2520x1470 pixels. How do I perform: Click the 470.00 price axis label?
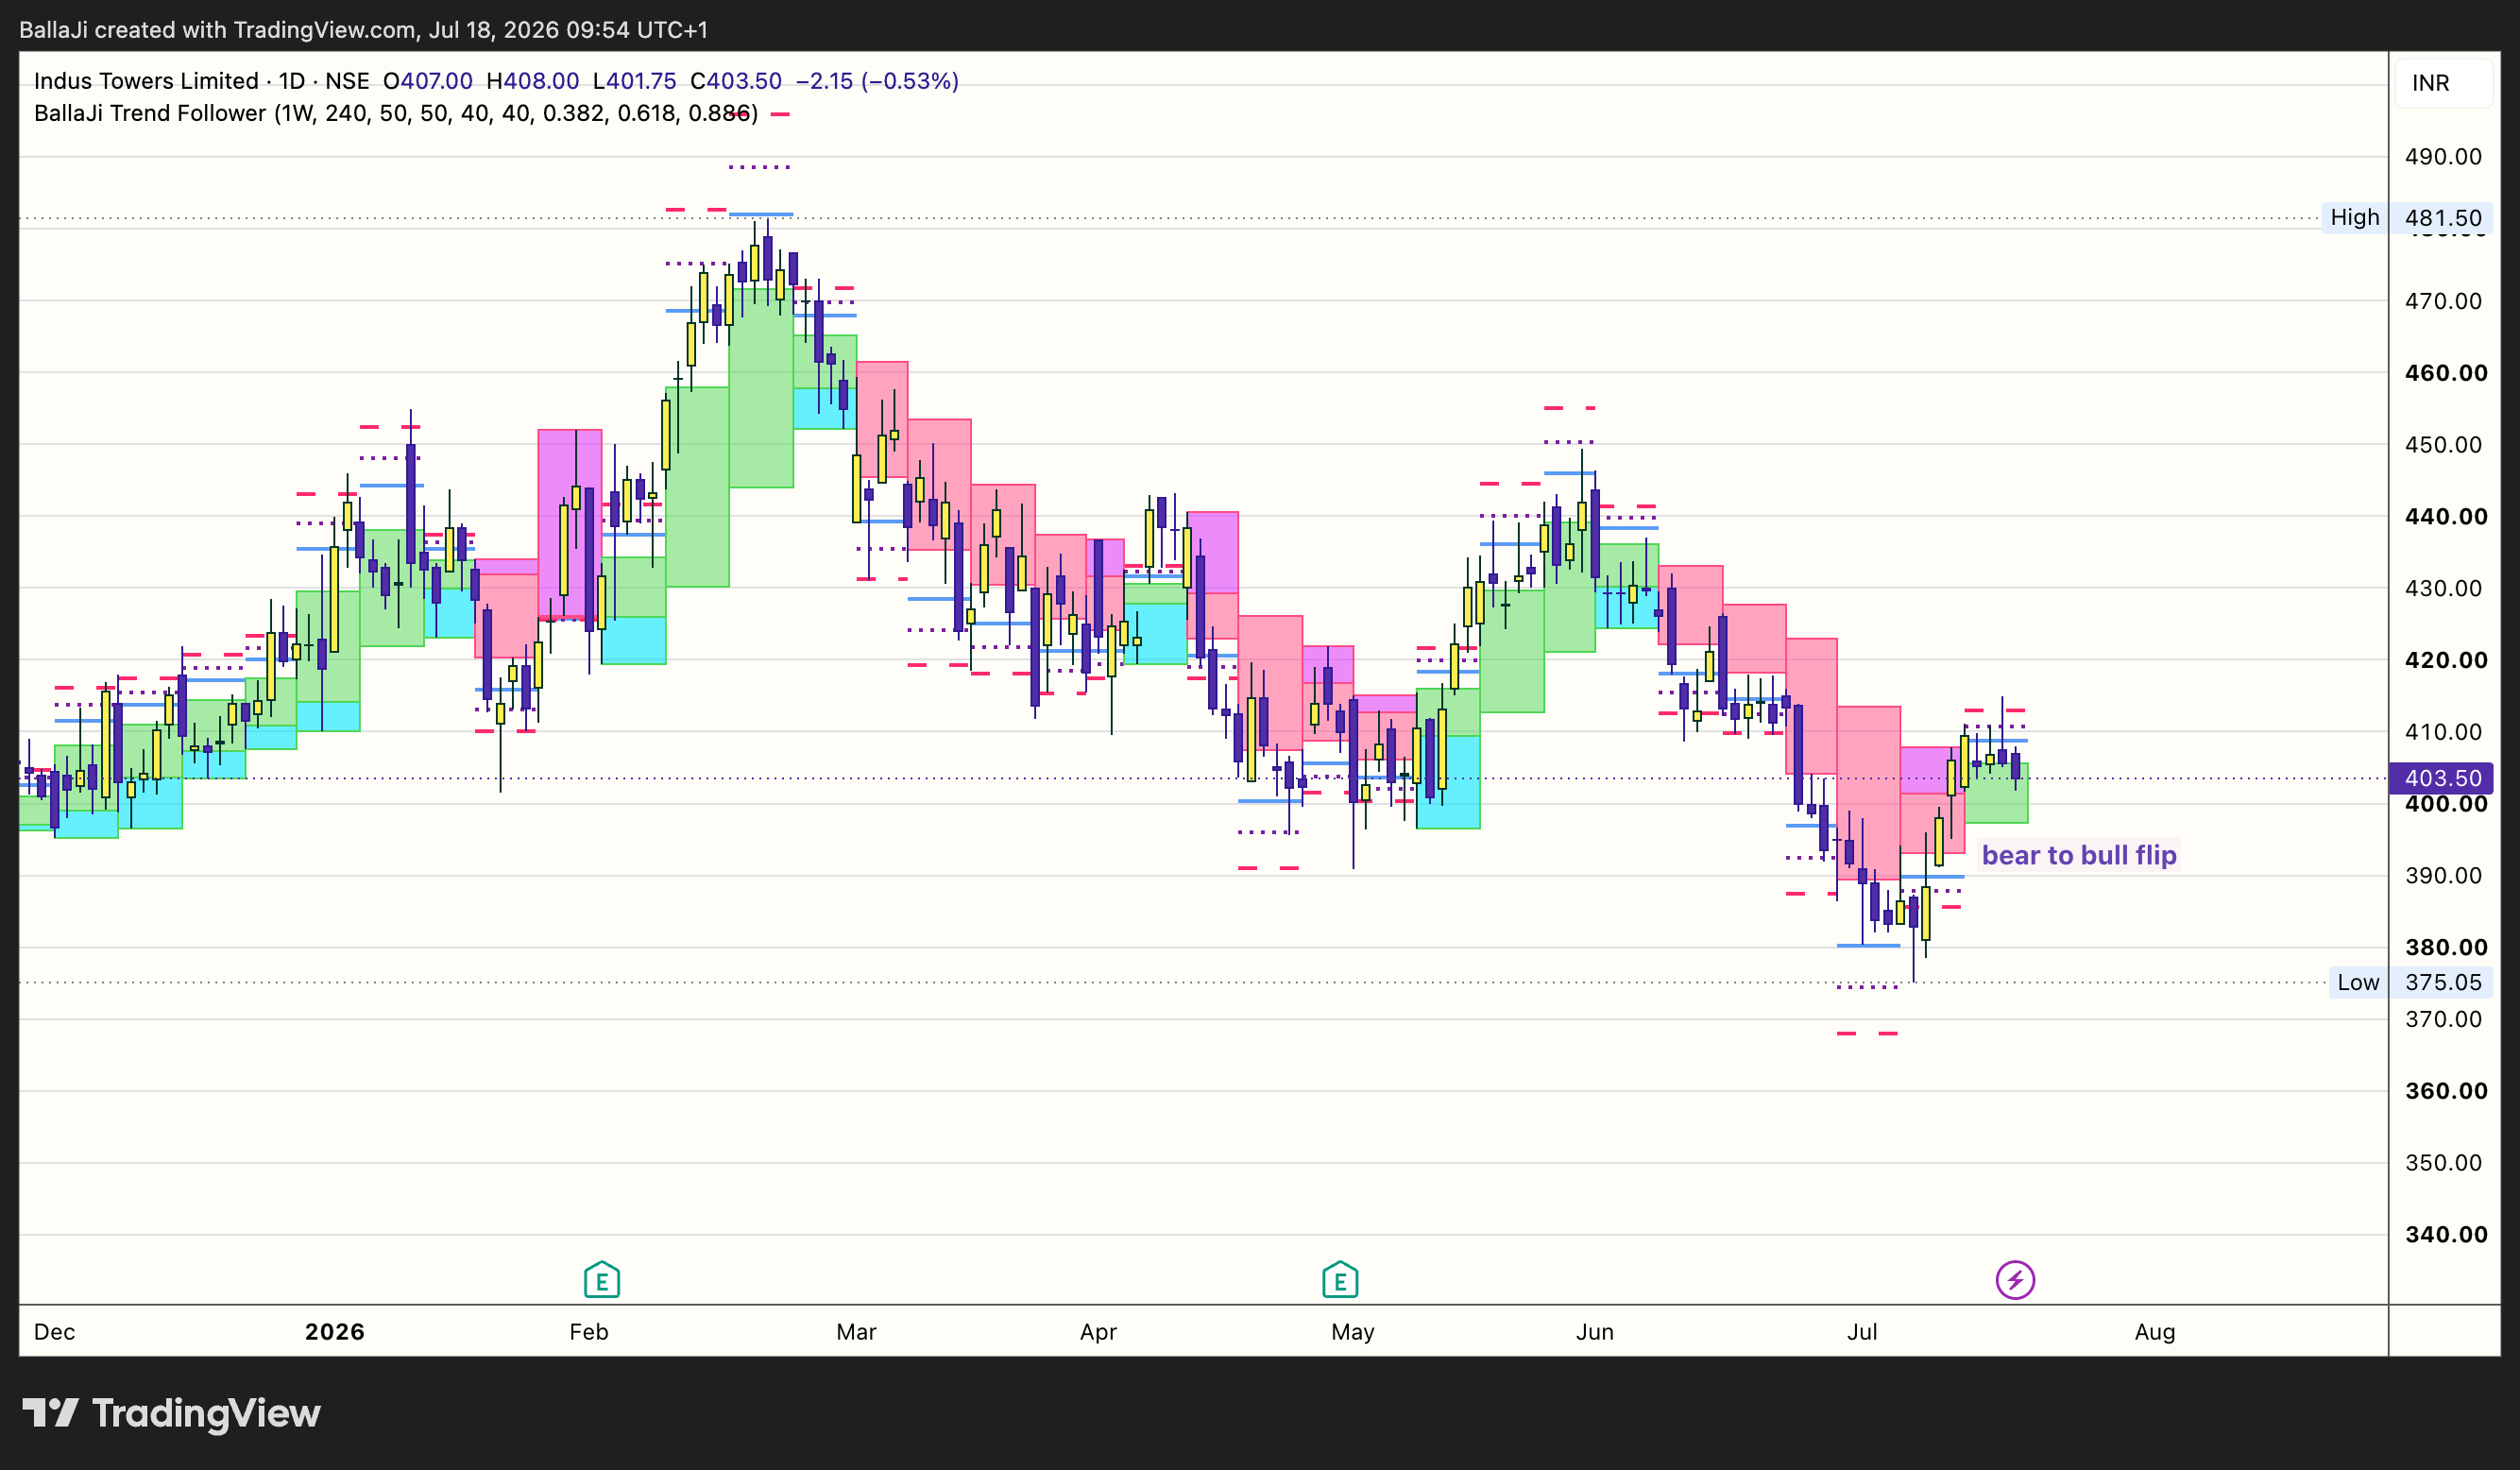pos(2443,300)
